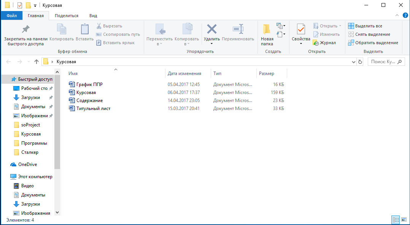Image resolution: width=410 pixels, height=225 pixels.
Task: Click the navigation pane vertical scrollbar
Action: pyautogui.click(x=57, y=122)
